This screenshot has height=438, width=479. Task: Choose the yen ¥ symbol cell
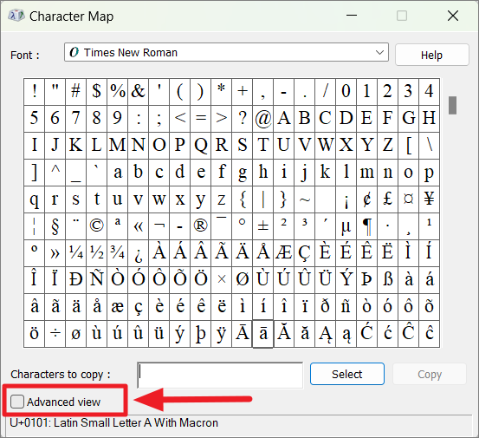click(x=429, y=199)
